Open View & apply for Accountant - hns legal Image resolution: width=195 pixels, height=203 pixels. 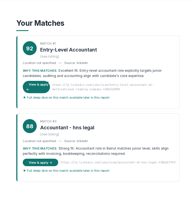41,163
